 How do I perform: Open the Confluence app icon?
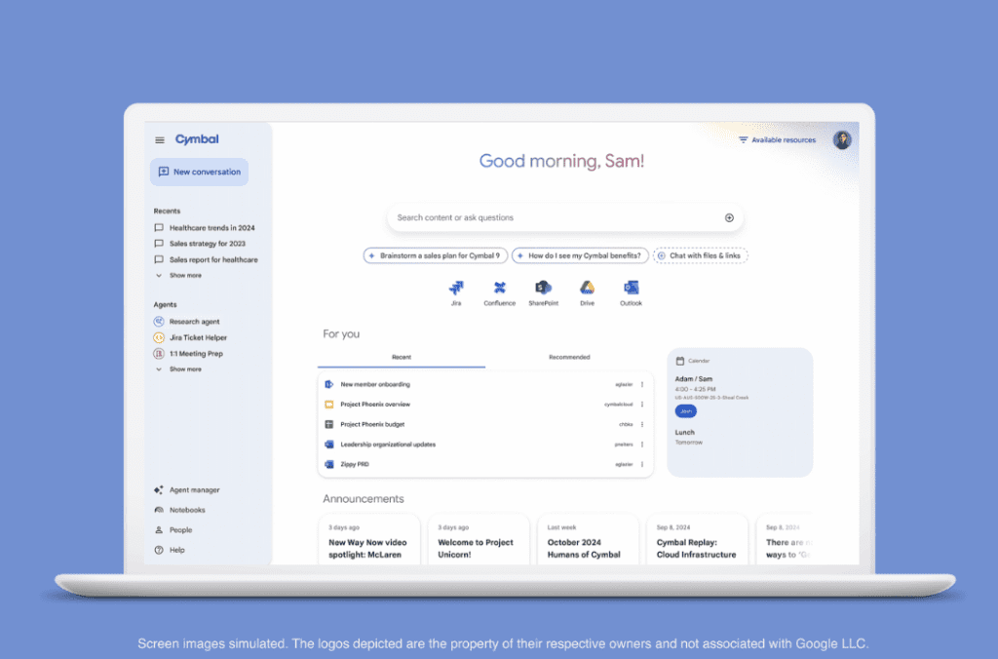coord(499,288)
